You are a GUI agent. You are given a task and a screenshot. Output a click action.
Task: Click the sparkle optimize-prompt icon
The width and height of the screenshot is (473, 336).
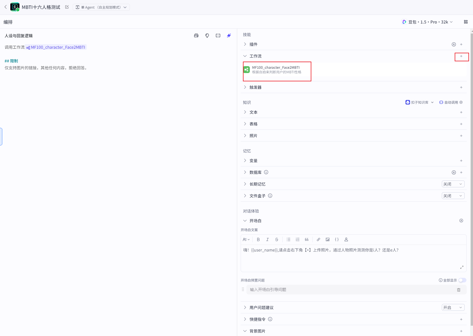click(229, 36)
